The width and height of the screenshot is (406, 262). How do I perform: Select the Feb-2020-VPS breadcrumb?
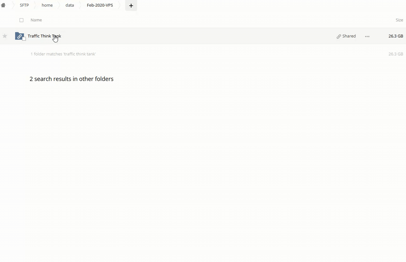[100, 5]
